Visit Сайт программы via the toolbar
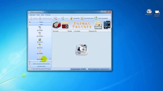This screenshot has height=91, width=163. coord(101,18)
